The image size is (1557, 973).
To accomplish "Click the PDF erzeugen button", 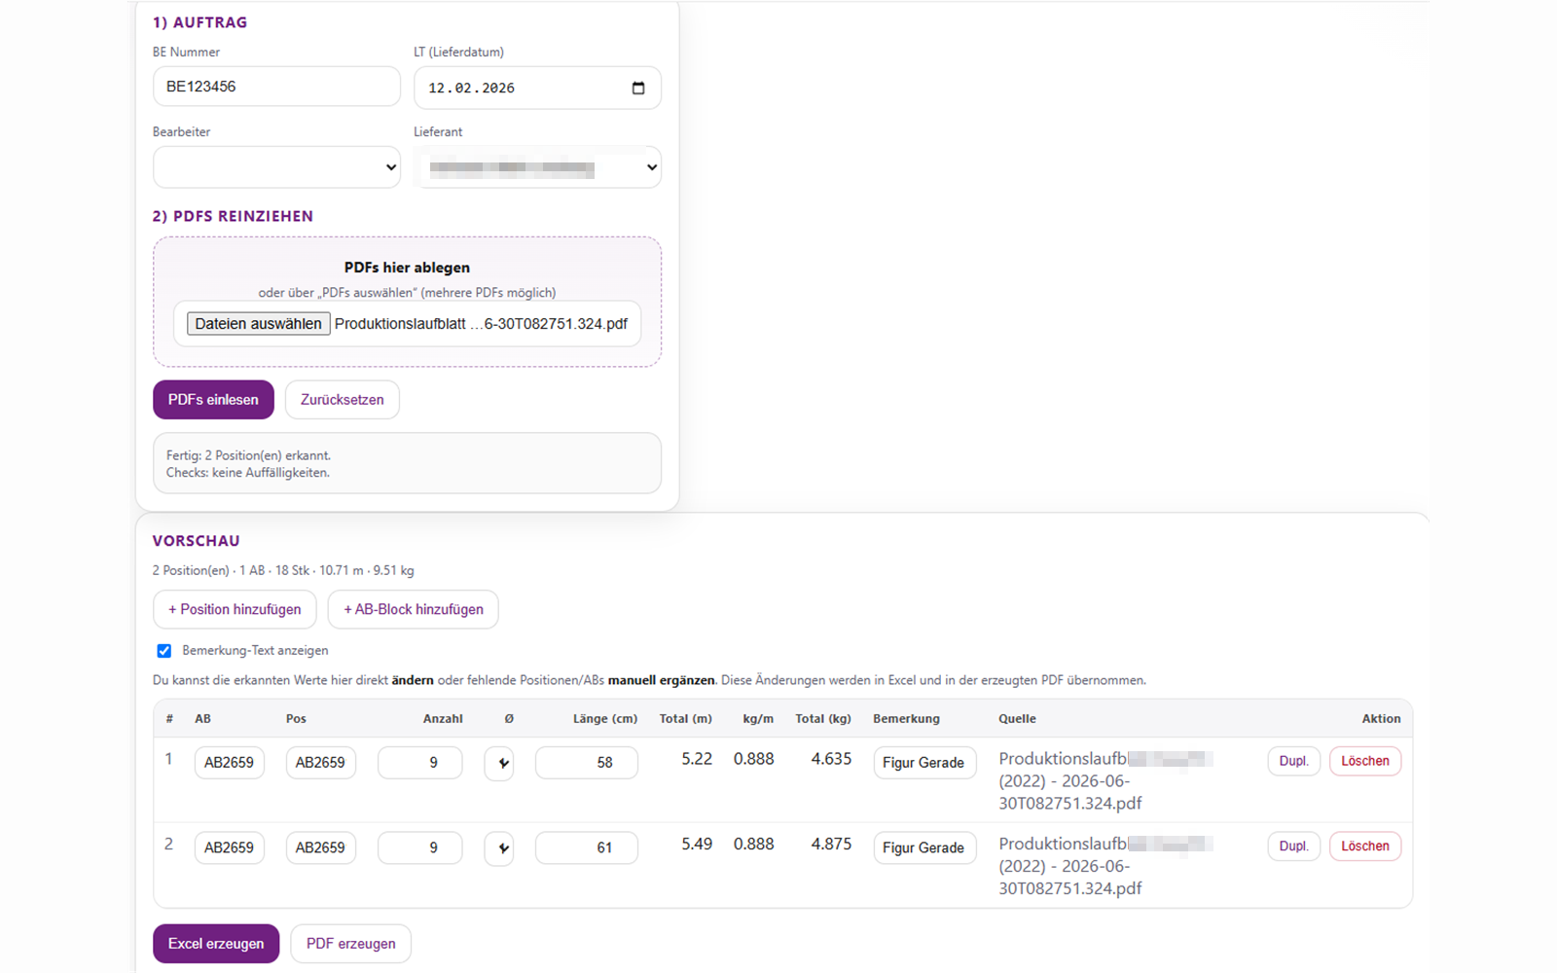I will pyautogui.click(x=350, y=944).
